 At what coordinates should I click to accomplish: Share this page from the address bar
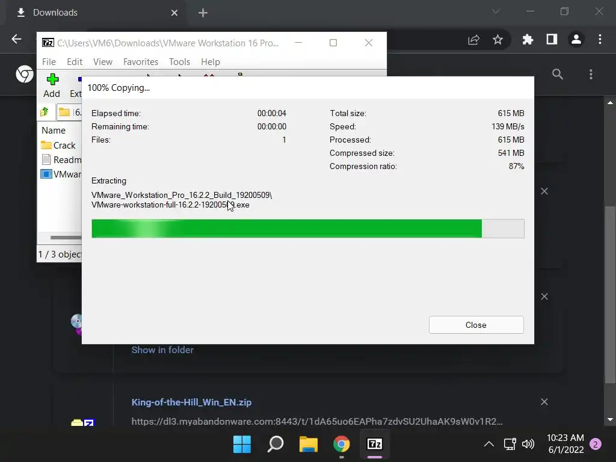tap(474, 39)
